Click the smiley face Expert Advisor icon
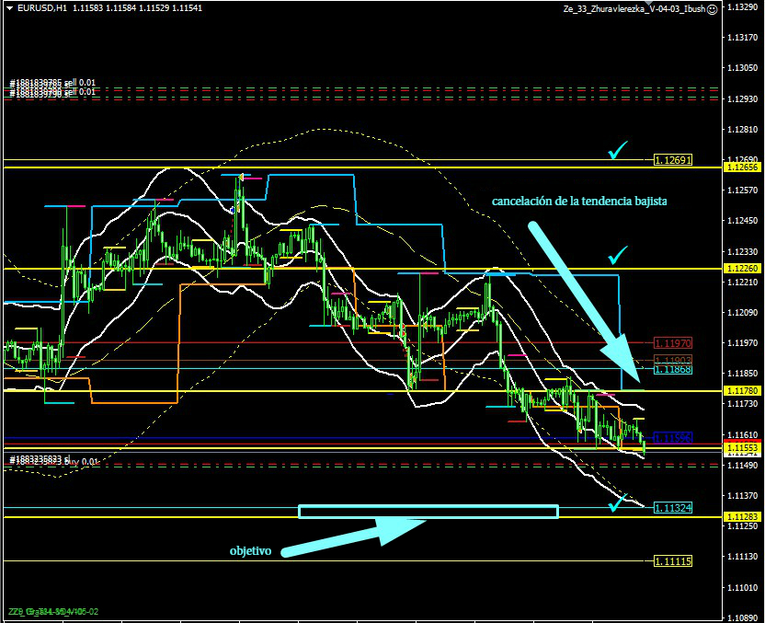765x623 pixels. 712,8
